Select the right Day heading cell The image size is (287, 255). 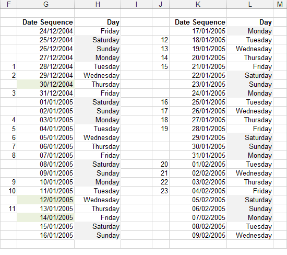pyautogui.click(x=250, y=22)
